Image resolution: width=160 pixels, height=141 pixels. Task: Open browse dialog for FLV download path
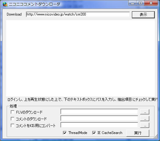pyautogui.click(x=145, y=112)
